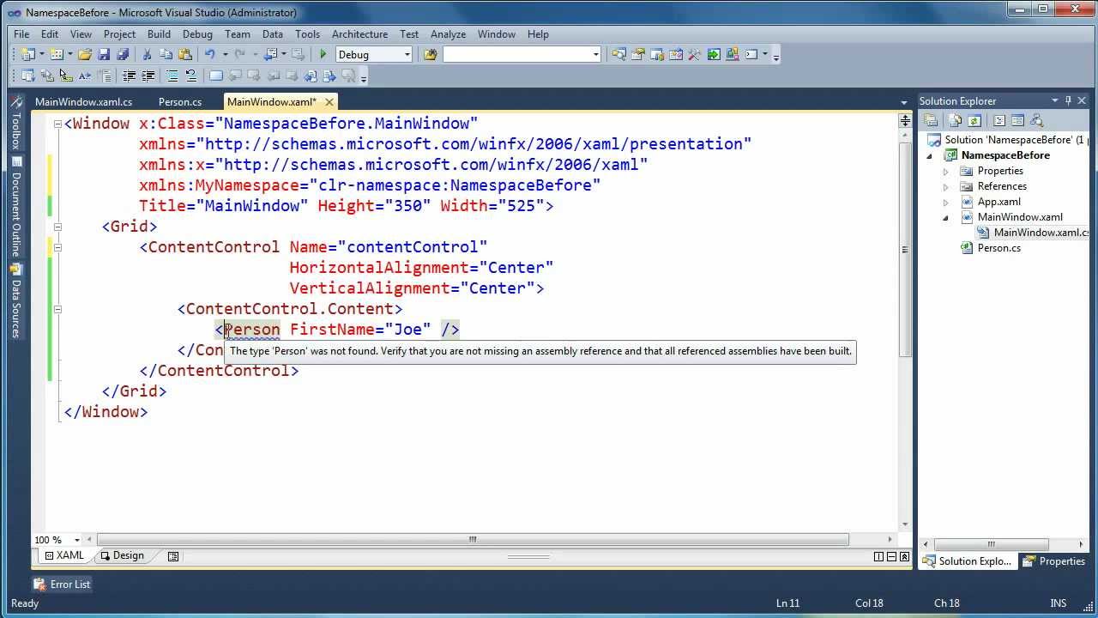Click the Decrease Indent icon

click(x=129, y=76)
